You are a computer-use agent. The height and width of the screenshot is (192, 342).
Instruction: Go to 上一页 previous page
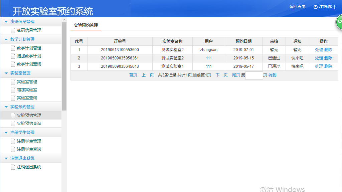coord(148,75)
